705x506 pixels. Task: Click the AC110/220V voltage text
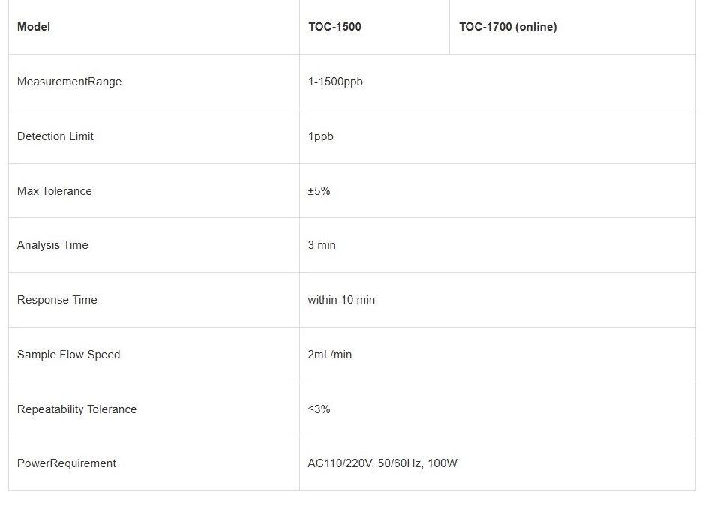pos(340,463)
